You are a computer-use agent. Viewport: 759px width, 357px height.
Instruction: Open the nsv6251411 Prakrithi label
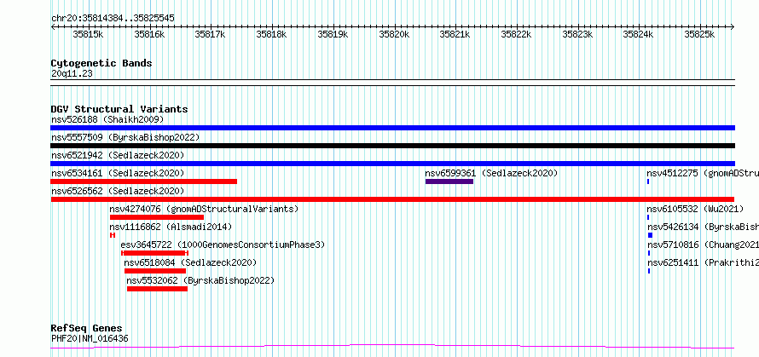pyautogui.click(x=703, y=262)
